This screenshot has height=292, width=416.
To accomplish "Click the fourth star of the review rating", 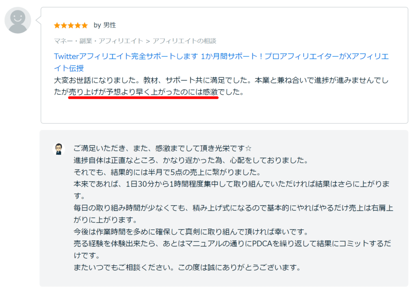I will 78,25.
